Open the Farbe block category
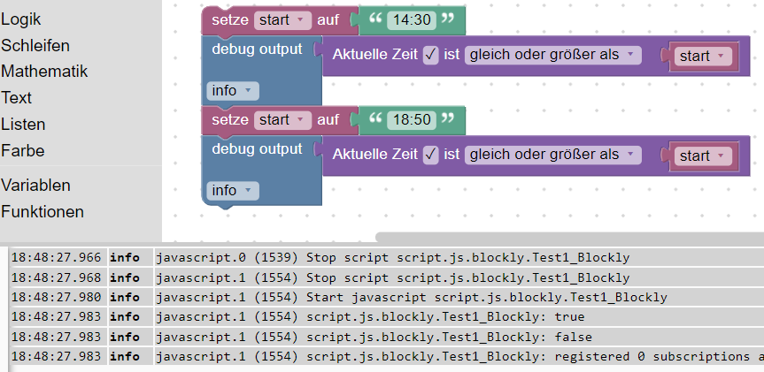Image resolution: width=764 pixels, height=372 pixels. click(23, 150)
